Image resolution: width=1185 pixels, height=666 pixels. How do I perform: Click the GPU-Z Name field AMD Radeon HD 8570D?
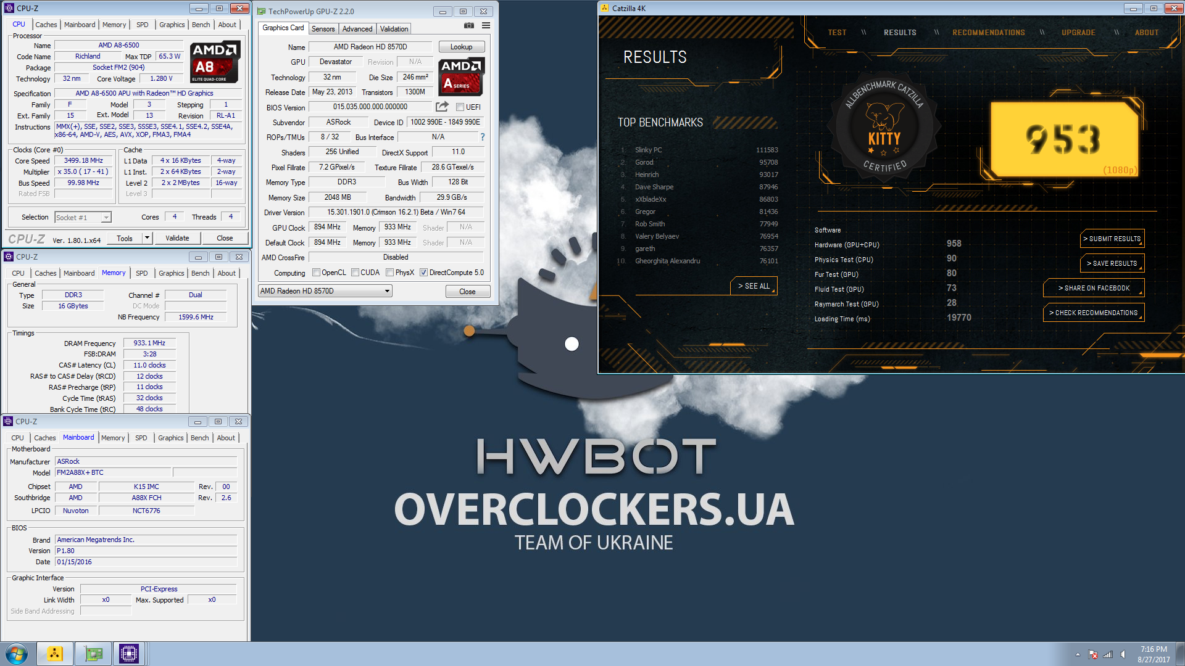click(370, 47)
